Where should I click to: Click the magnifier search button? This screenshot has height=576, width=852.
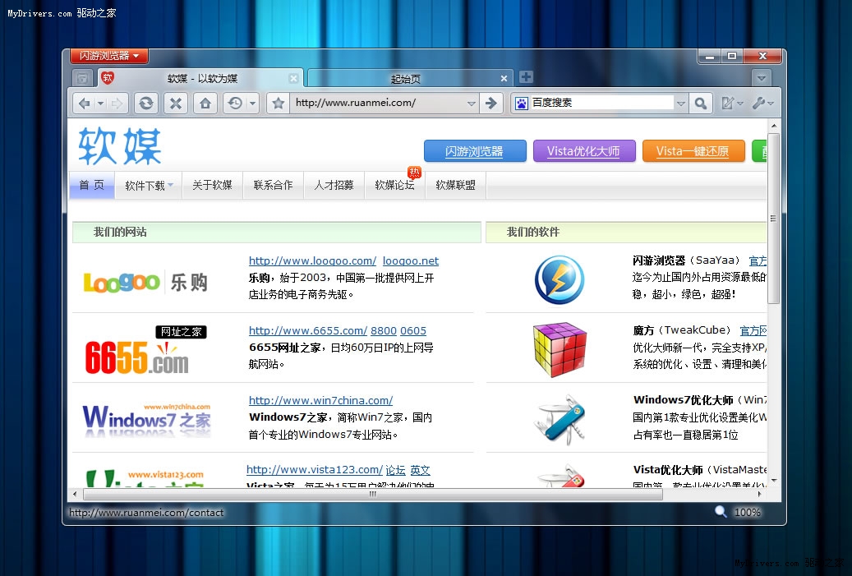(x=700, y=104)
